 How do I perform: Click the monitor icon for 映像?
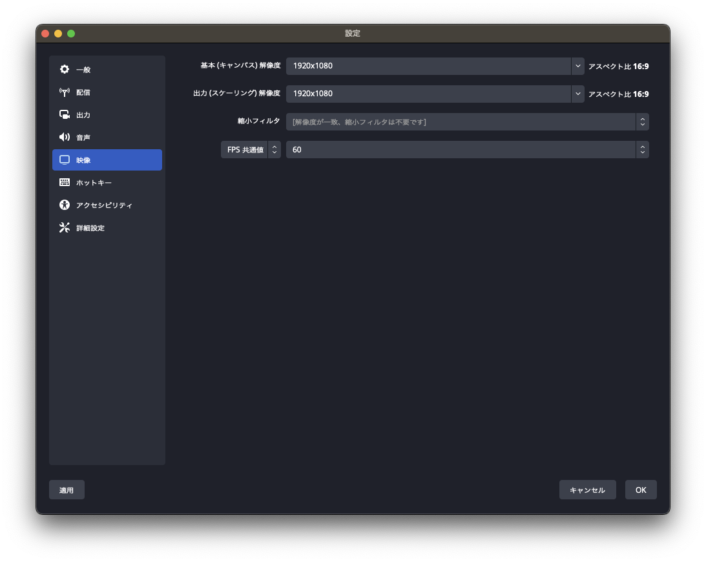(65, 160)
